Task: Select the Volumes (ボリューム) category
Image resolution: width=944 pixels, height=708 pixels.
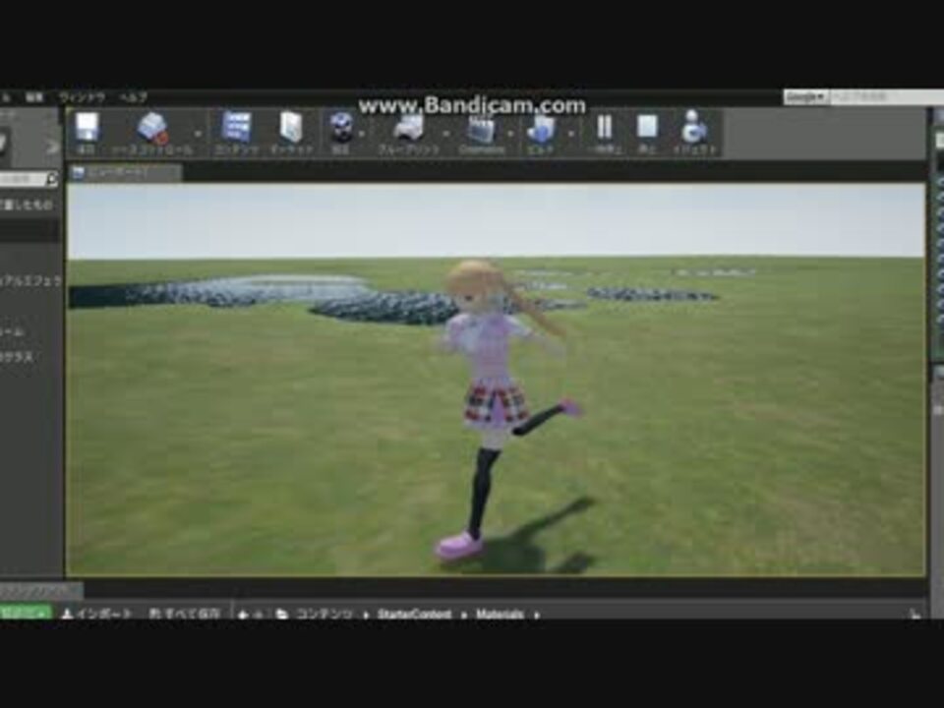Action: (x=12, y=331)
